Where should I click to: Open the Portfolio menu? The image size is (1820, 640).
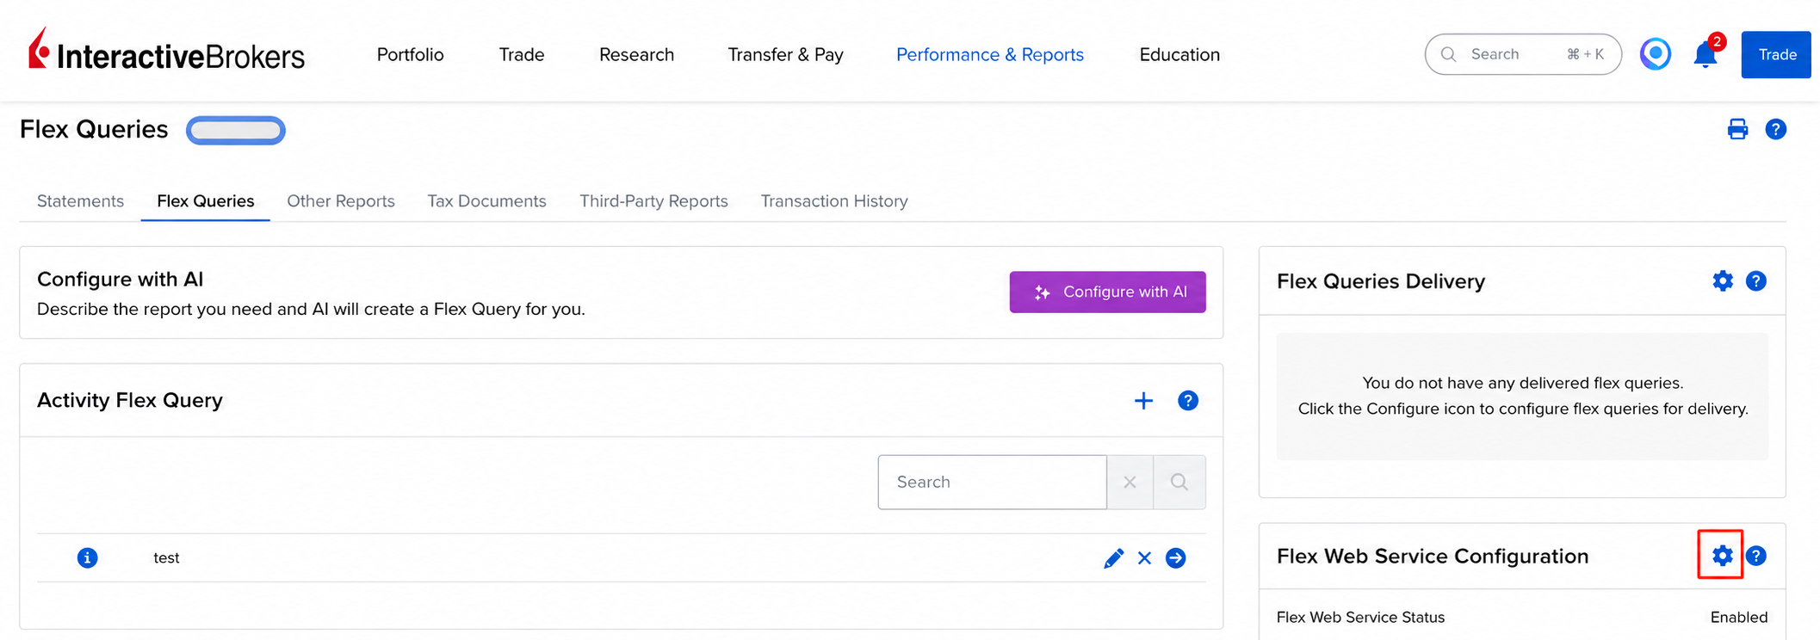coord(411,55)
